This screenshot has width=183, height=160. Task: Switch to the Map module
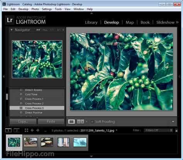pos(130,22)
